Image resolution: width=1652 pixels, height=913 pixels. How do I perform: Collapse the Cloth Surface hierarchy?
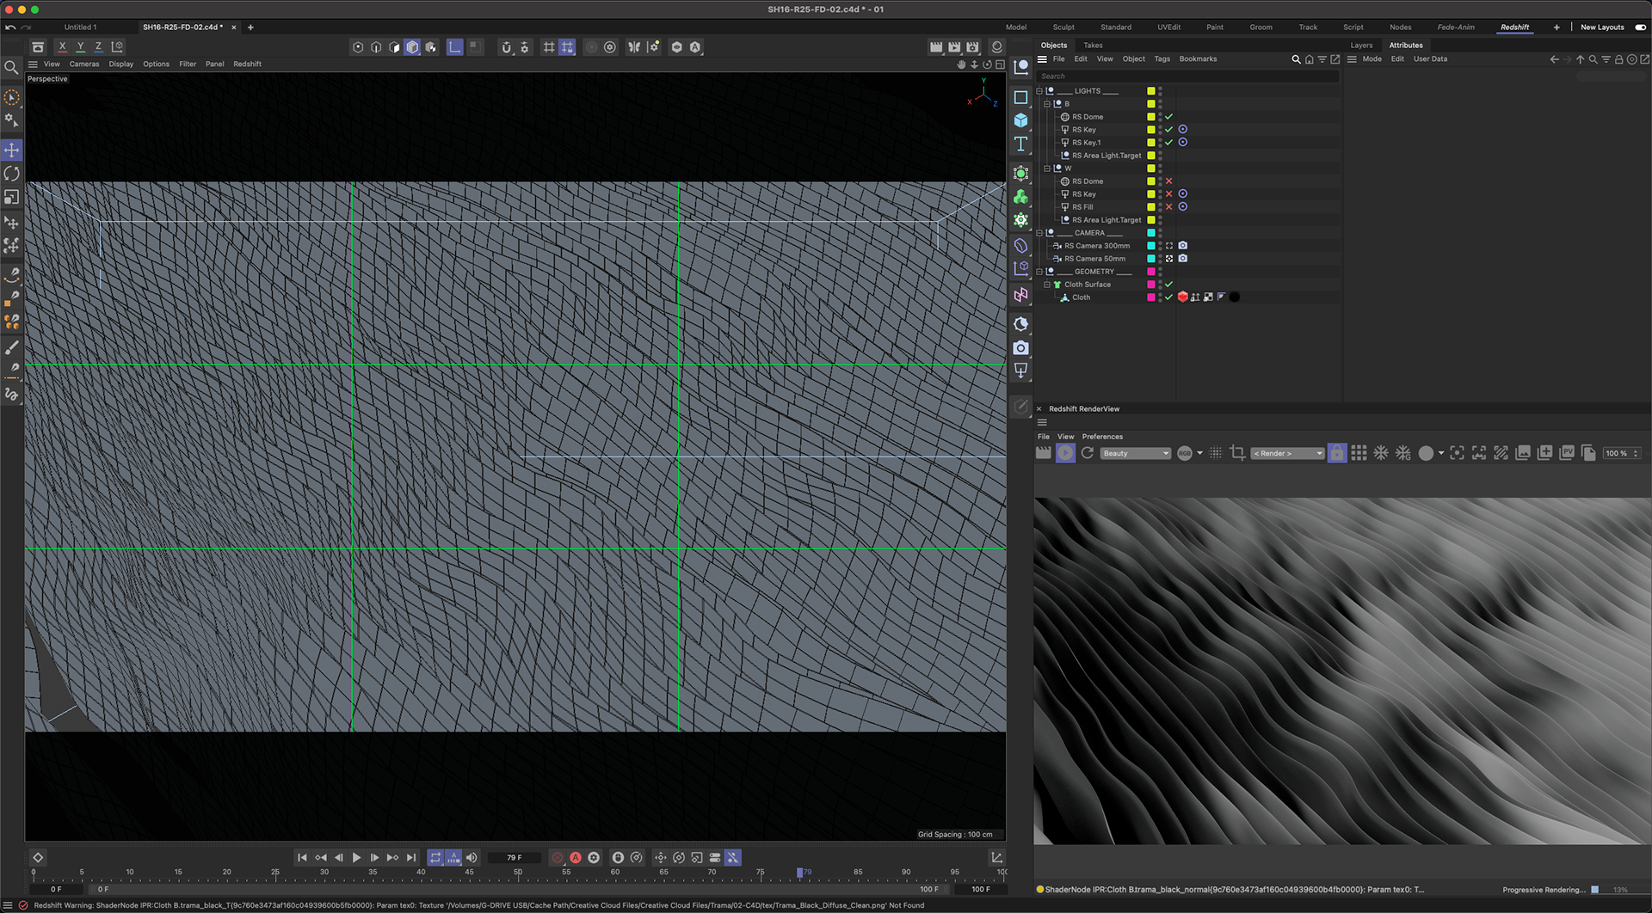[1047, 285]
